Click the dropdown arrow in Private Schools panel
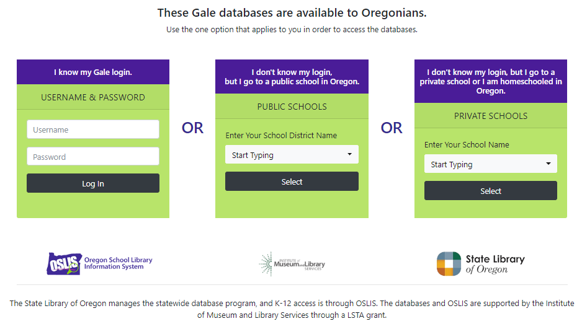 (548, 164)
